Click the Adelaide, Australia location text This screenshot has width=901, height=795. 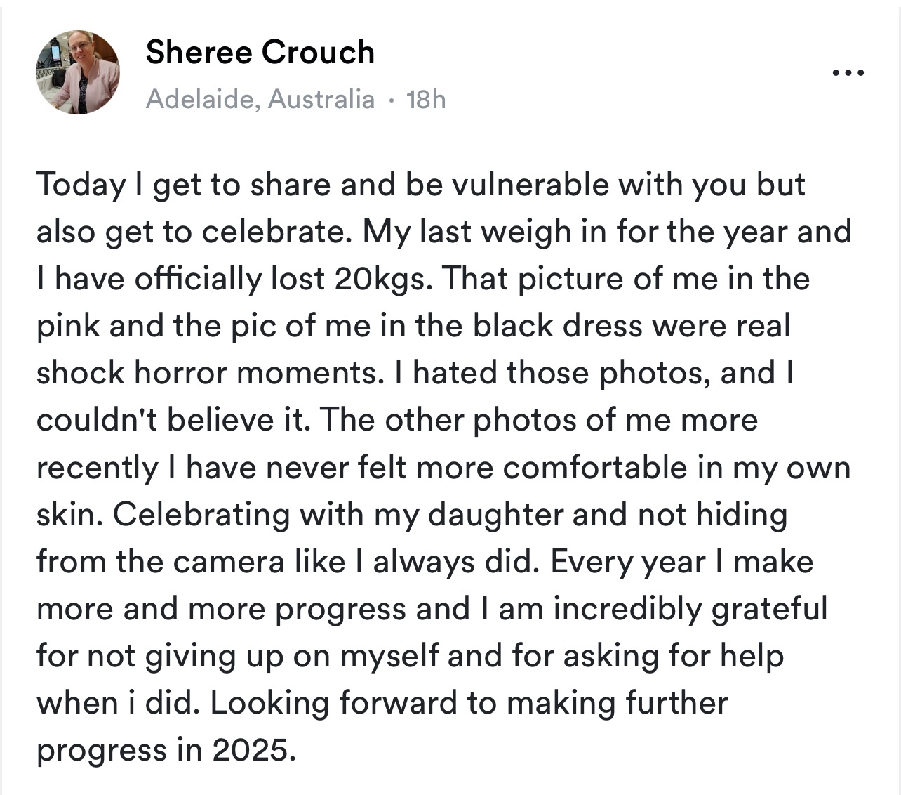pyautogui.click(x=260, y=99)
